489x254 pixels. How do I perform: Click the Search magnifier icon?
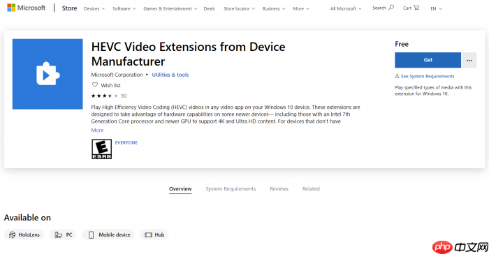pos(391,8)
